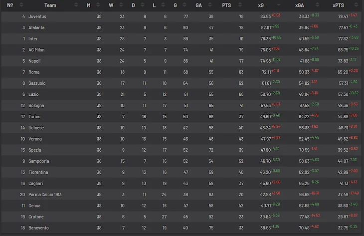Sort by goals against (GA) column
This screenshot has width=364, height=236.
(198, 5)
